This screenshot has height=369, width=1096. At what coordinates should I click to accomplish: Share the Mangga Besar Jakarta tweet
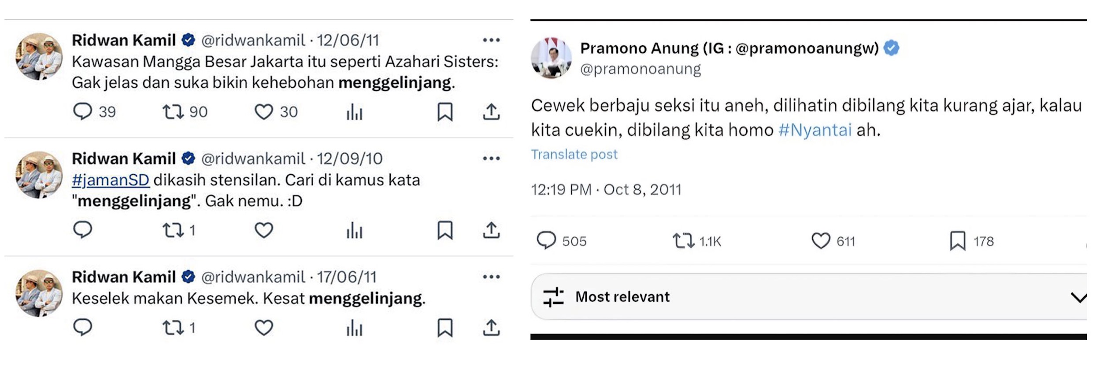pyautogui.click(x=491, y=112)
